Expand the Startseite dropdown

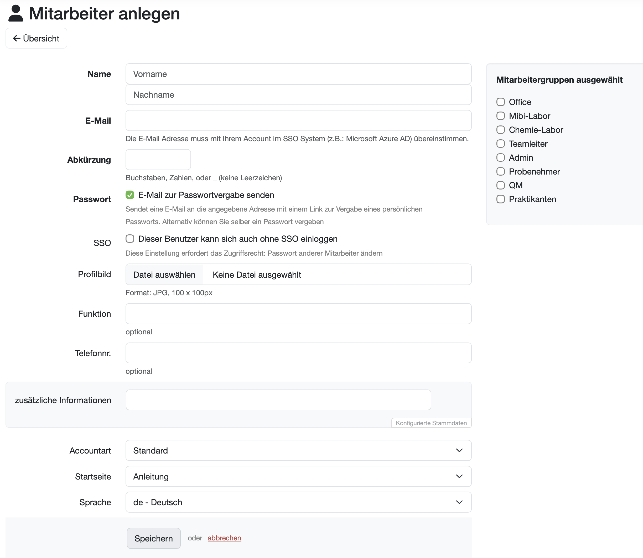pyautogui.click(x=298, y=476)
